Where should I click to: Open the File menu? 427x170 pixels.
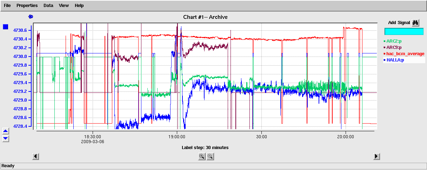(7, 6)
